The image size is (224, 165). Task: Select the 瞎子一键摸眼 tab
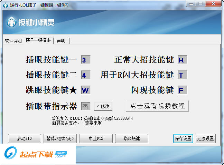[38, 40]
